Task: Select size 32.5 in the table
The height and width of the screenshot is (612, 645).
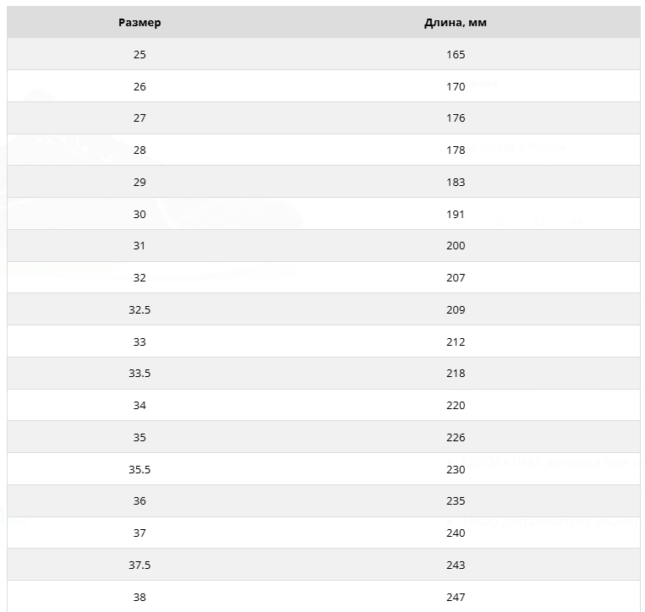Action: pyautogui.click(x=139, y=310)
